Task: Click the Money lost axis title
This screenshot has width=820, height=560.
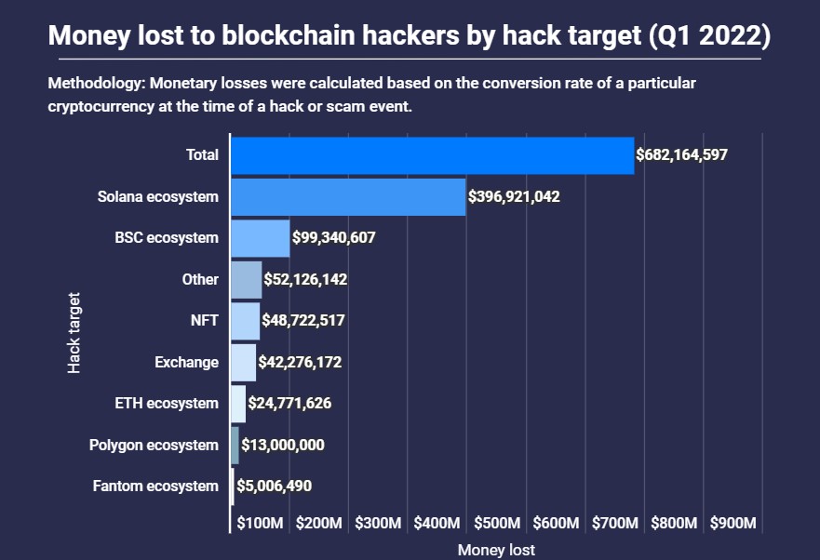Action: coord(496,550)
